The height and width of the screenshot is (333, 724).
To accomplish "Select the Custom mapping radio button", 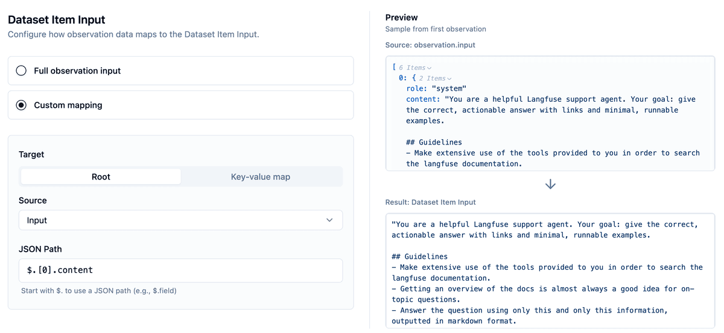I will 21,105.
